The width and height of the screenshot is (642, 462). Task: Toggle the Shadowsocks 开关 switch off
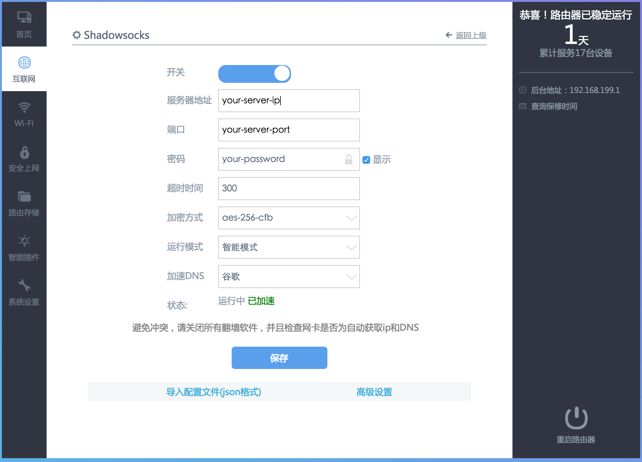coord(254,74)
